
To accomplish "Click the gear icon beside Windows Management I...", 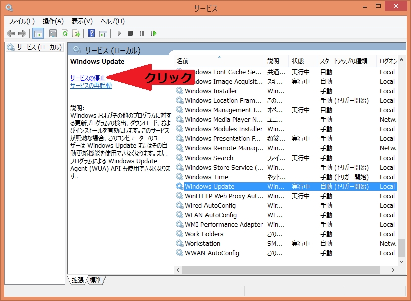I will point(179,110).
